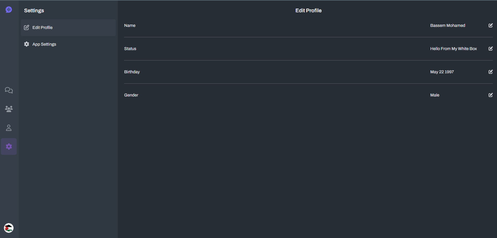Edit the Gender pencil icon
The height and width of the screenshot is (238, 497).
tap(490, 95)
